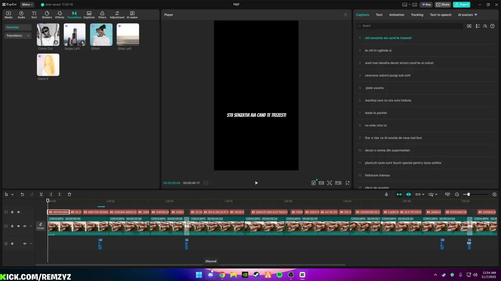The image size is (501, 281).
Task: Fit timeline to window icon
Action: [447, 194]
